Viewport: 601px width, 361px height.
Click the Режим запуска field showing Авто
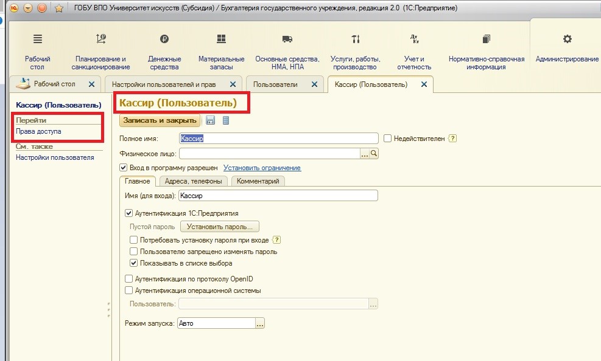[216, 323]
